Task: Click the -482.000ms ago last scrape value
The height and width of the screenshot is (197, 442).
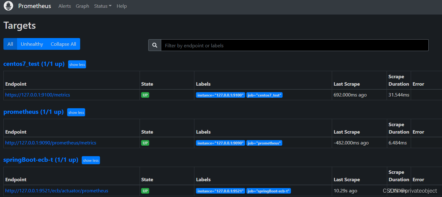Action: [x=351, y=143]
